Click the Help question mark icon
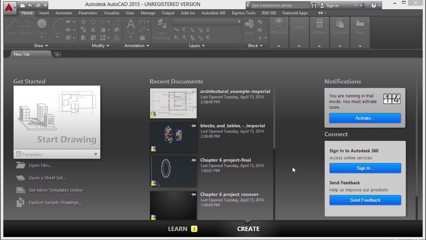Image resolution: width=426 pixels, height=240 pixels. [x=374, y=6]
